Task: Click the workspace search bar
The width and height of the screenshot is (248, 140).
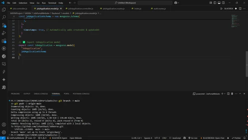Action: (x=125, y=3)
